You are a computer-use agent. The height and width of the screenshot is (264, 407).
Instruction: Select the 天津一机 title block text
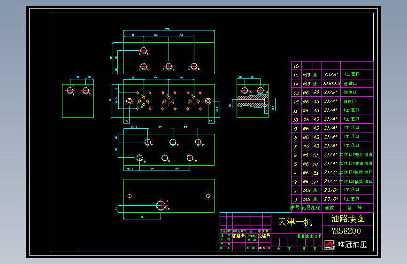point(295,222)
